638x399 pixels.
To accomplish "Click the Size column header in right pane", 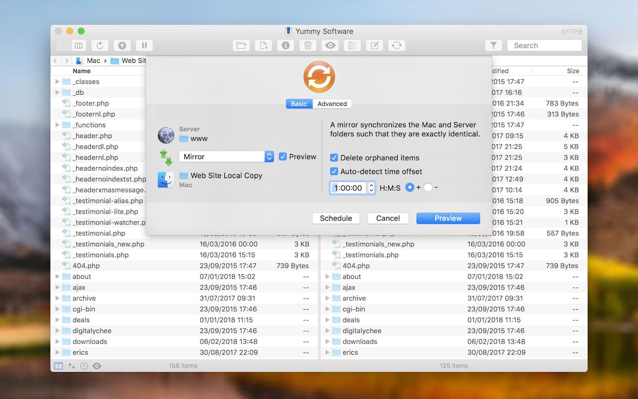I will click(x=573, y=71).
